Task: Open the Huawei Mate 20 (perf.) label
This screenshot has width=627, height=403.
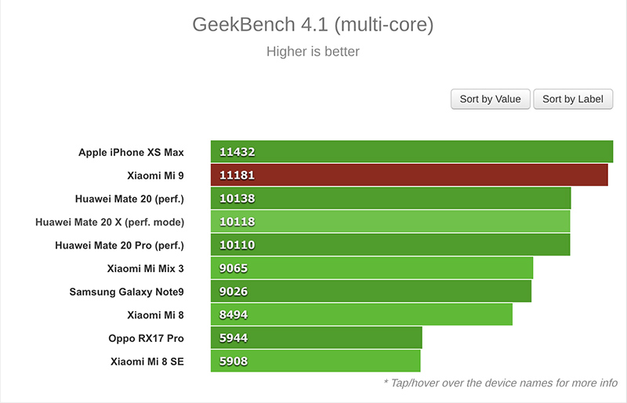Action: pos(129,198)
